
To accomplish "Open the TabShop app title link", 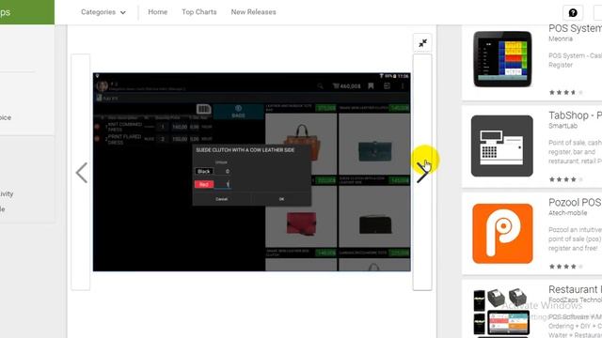I will click(575, 115).
